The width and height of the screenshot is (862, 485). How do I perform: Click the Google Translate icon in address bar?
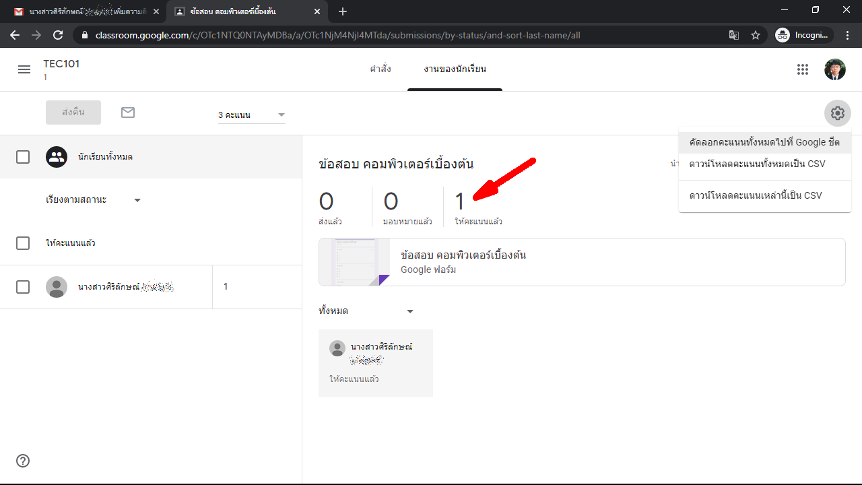click(x=734, y=35)
